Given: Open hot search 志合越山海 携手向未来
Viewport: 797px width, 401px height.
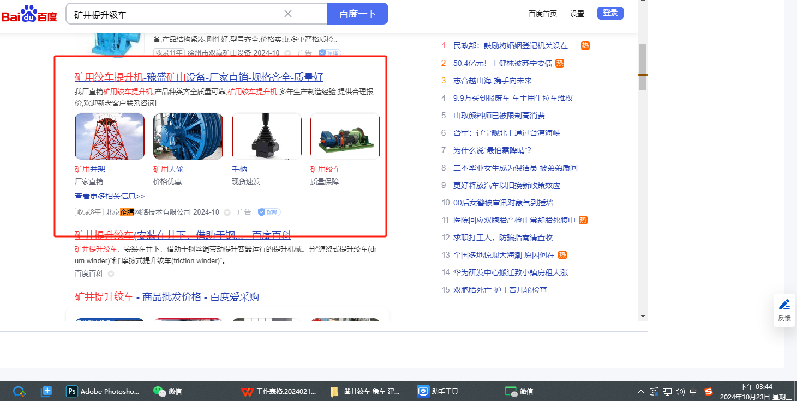Looking at the screenshot, I should [x=493, y=81].
